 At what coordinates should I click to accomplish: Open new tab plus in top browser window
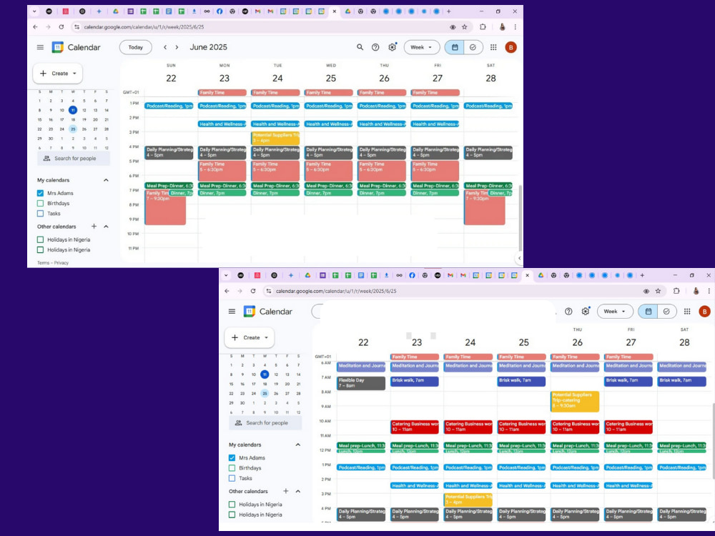[x=449, y=11]
